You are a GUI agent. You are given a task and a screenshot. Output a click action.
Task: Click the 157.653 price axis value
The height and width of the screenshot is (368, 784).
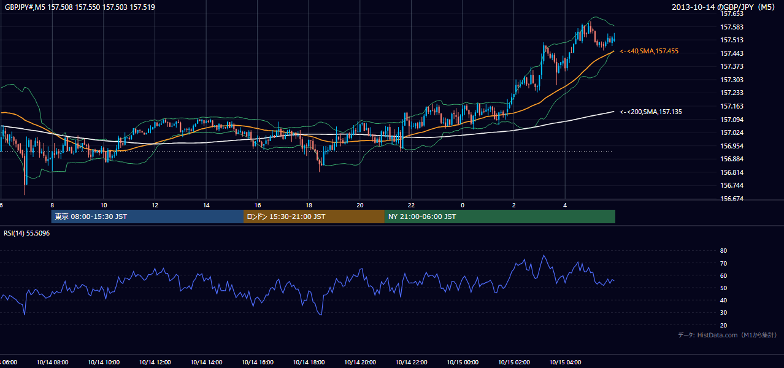pos(732,13)
